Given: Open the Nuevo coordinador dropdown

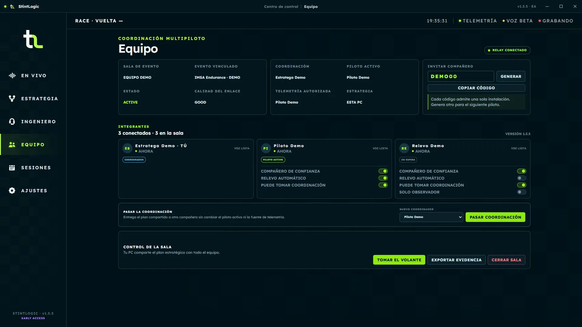Looking at the screenshot, I should (x=431, y=217).
